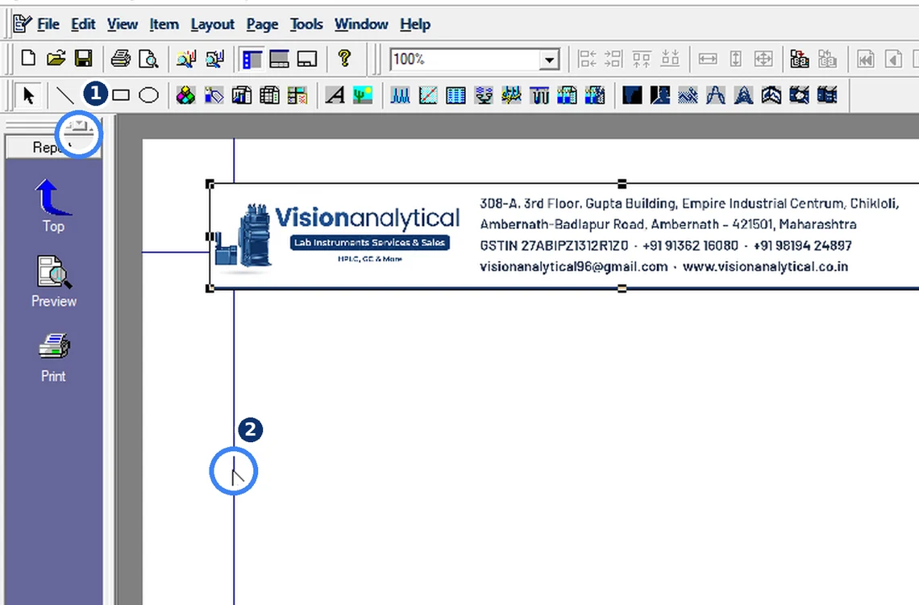Click the Preview button in the sidebar
The width and height of the screenshot is (919, 605).
point(54,282)
